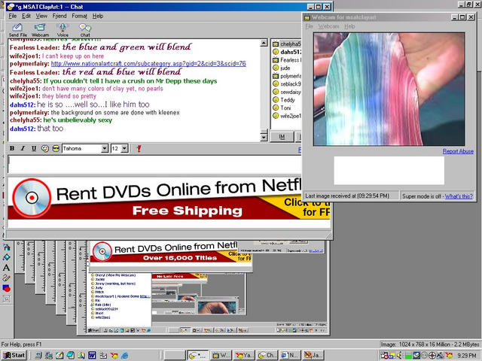
Task: Select the Object Selector tool icon
Action: coord(7,298)
